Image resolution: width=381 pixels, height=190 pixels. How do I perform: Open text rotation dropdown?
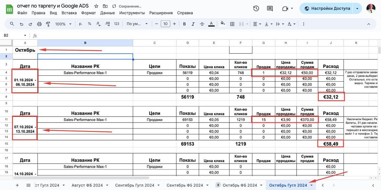291,24
